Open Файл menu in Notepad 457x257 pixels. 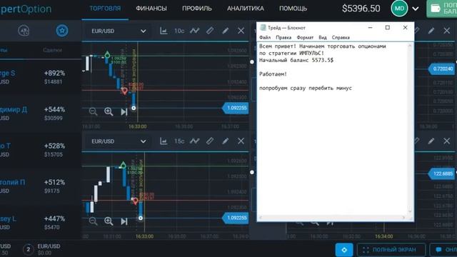[x=265, y=37]
